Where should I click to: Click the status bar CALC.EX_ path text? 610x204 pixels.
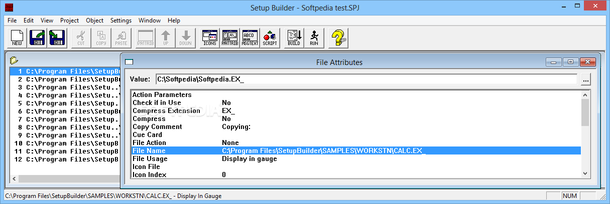tap(113, 196)
